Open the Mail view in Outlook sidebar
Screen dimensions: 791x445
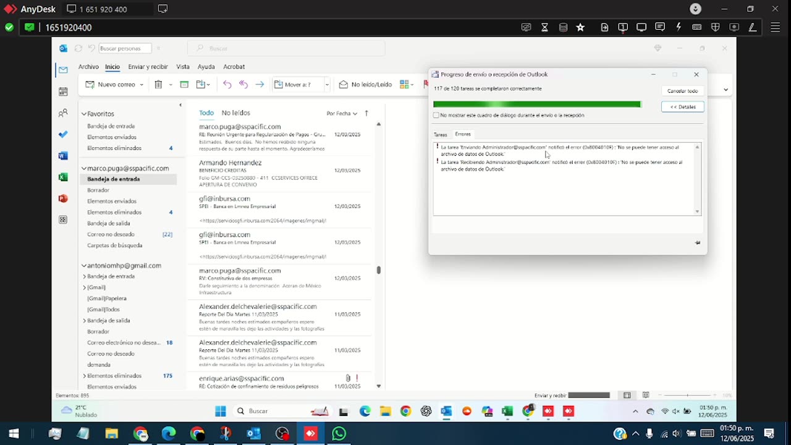(x=63, y=70)
